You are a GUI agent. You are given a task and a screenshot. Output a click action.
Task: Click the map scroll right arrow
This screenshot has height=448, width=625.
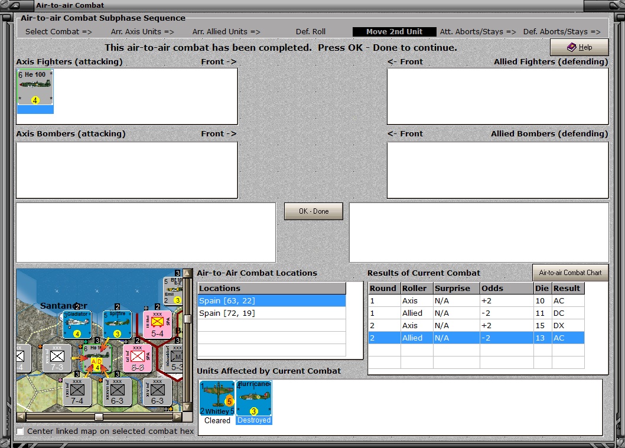point(178,417)
